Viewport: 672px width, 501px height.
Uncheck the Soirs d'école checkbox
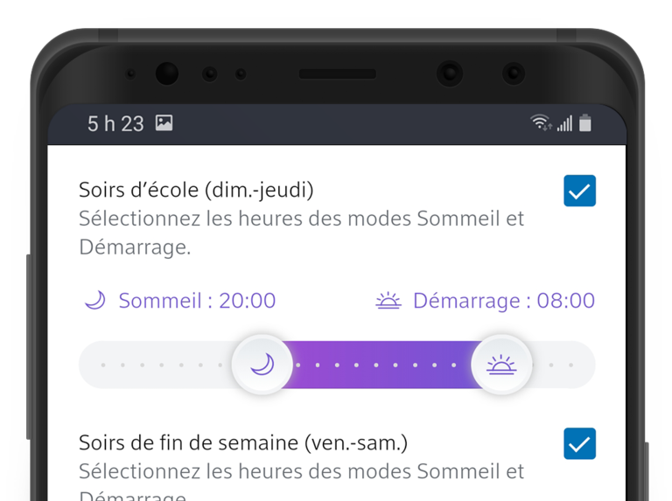[x=579, y=191]
